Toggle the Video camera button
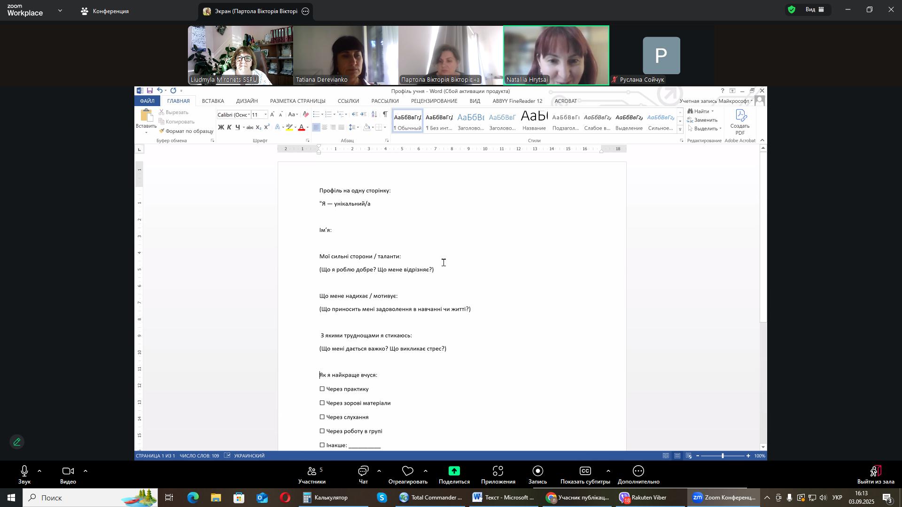The height and width of the screenshot is (507, 902). [x=68, y=472]
